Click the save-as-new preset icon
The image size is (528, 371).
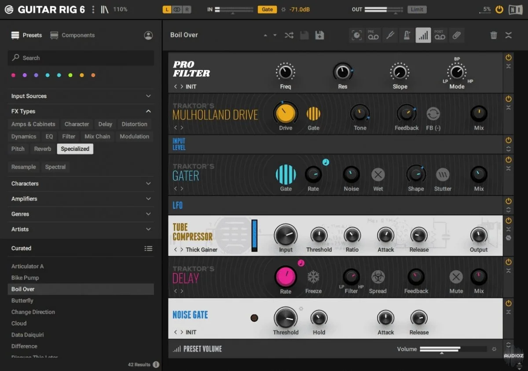coord(320,35)
